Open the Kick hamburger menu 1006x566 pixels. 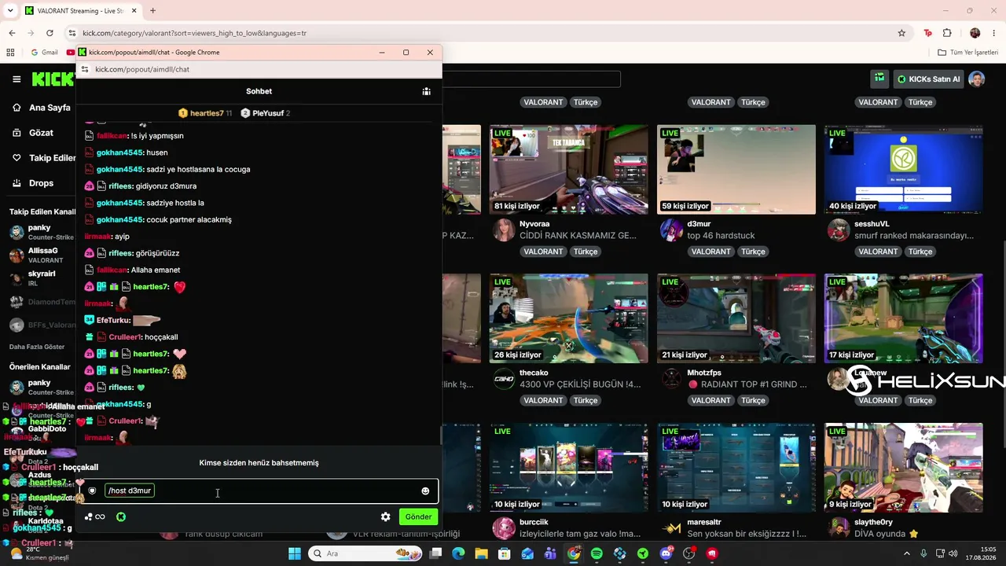[x=17, y=79]
